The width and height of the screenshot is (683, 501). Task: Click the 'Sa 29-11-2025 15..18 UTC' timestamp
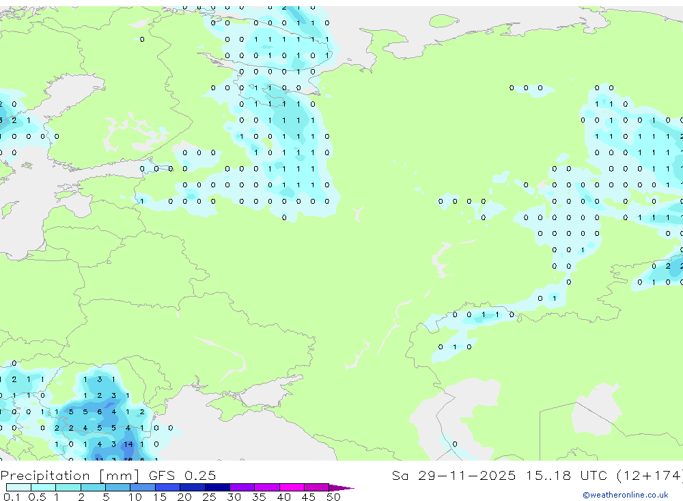(500, 476)
